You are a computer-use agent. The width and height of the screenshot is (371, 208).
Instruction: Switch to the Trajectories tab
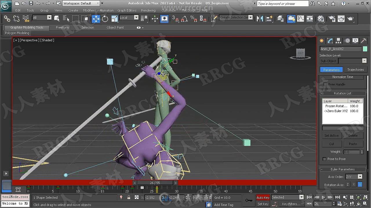(x=355, y=70)
